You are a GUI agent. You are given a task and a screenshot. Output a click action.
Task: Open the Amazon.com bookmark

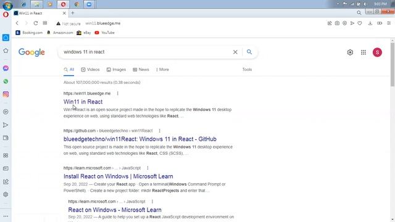tap(60, 33)
